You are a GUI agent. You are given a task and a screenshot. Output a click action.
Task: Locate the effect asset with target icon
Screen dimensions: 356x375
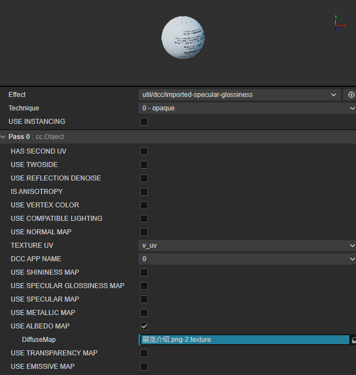[351, 95]
